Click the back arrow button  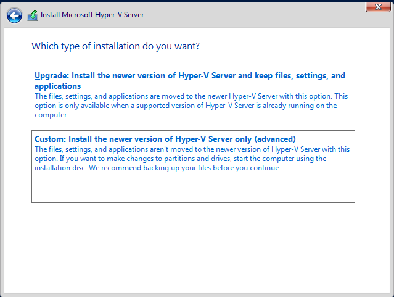click(14, 15)
